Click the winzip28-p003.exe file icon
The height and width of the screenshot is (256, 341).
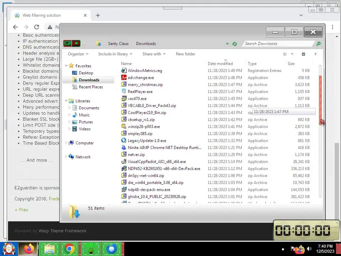tap(124, 126)
